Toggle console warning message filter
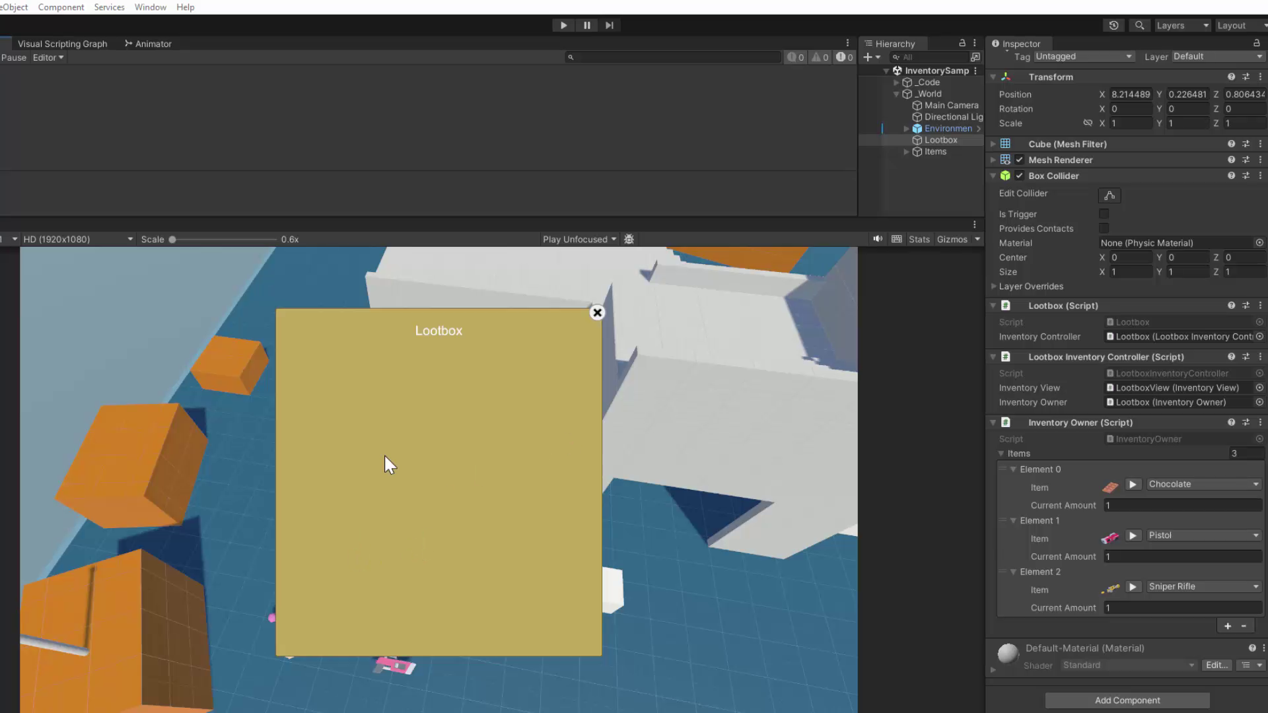 tap(820, 57)
